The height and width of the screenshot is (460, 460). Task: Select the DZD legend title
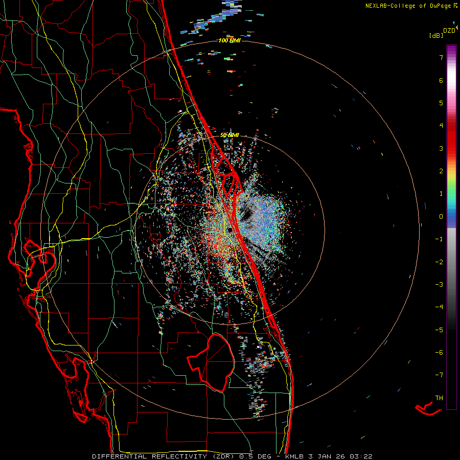(x=449, y=31)
